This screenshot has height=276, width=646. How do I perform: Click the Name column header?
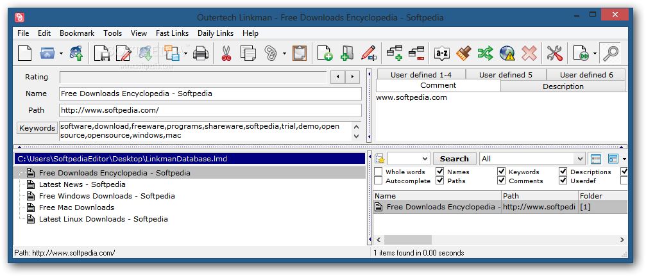pos(437,196)
